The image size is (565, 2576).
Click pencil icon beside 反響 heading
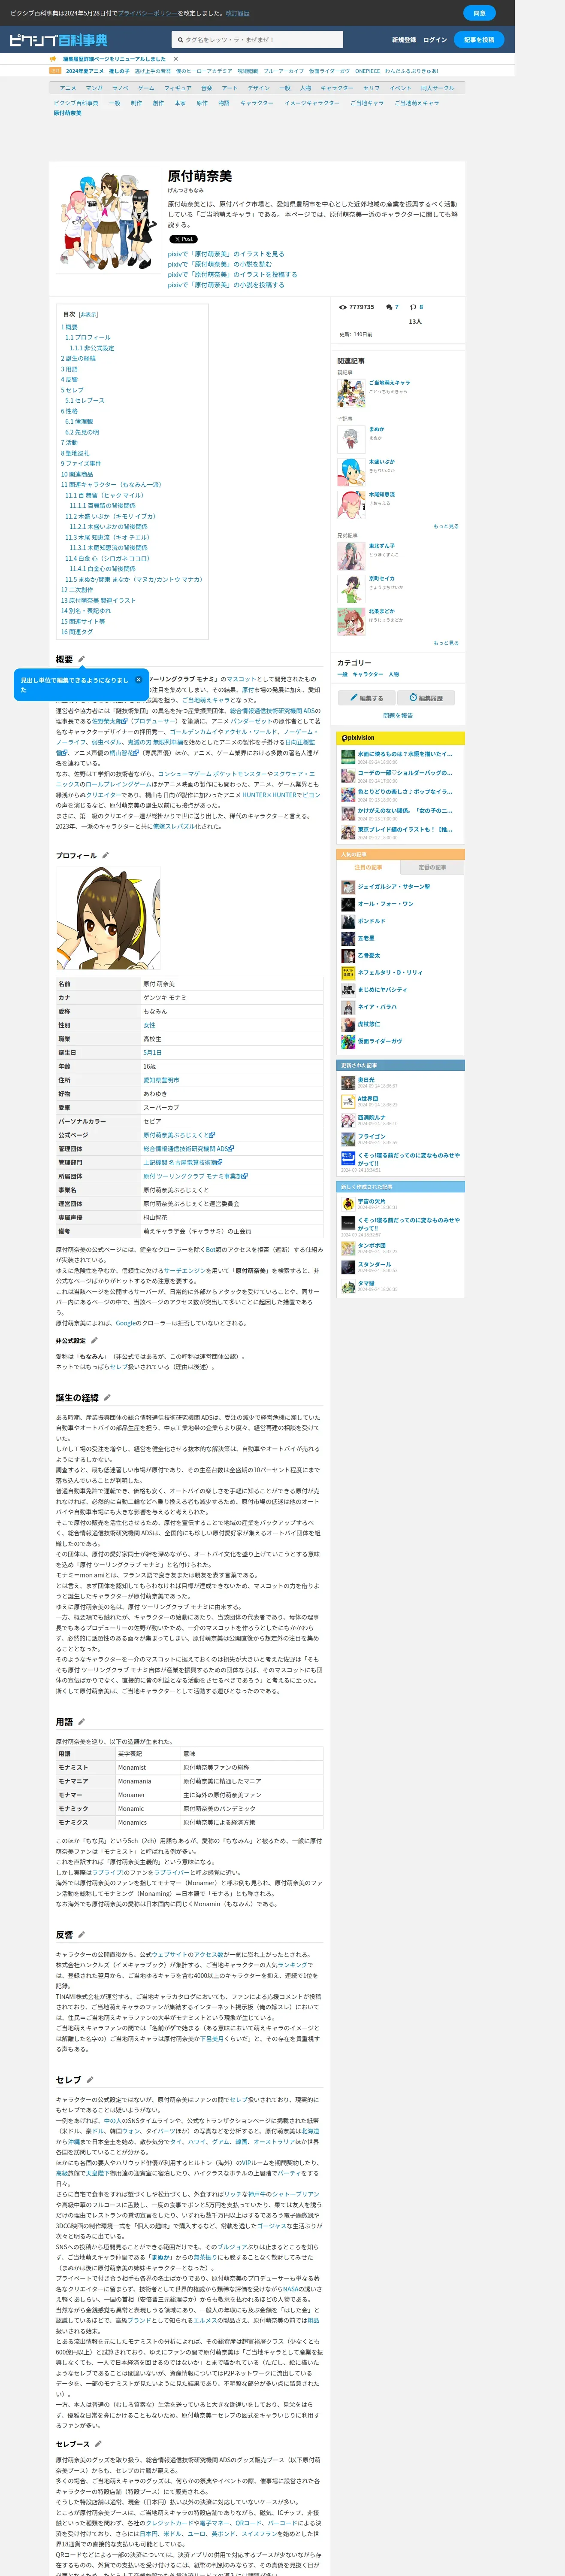(x=82, y=1935)
